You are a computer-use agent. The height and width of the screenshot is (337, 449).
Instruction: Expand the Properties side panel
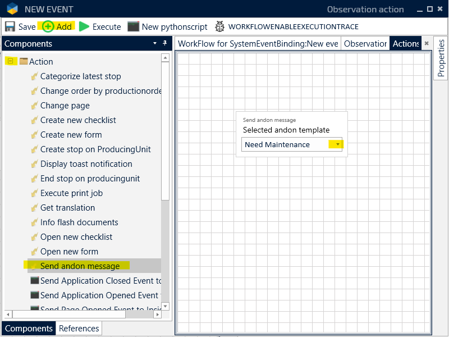tap(441, 58)
